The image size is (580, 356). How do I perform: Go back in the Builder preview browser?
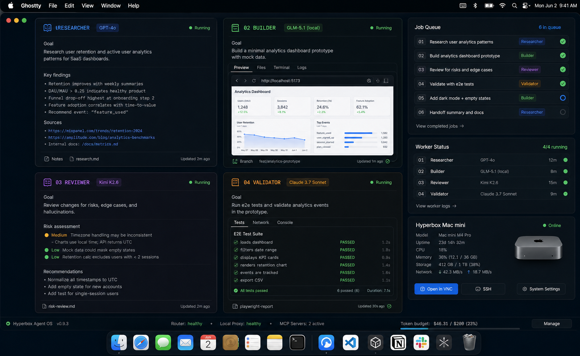[x=237, y=81]
